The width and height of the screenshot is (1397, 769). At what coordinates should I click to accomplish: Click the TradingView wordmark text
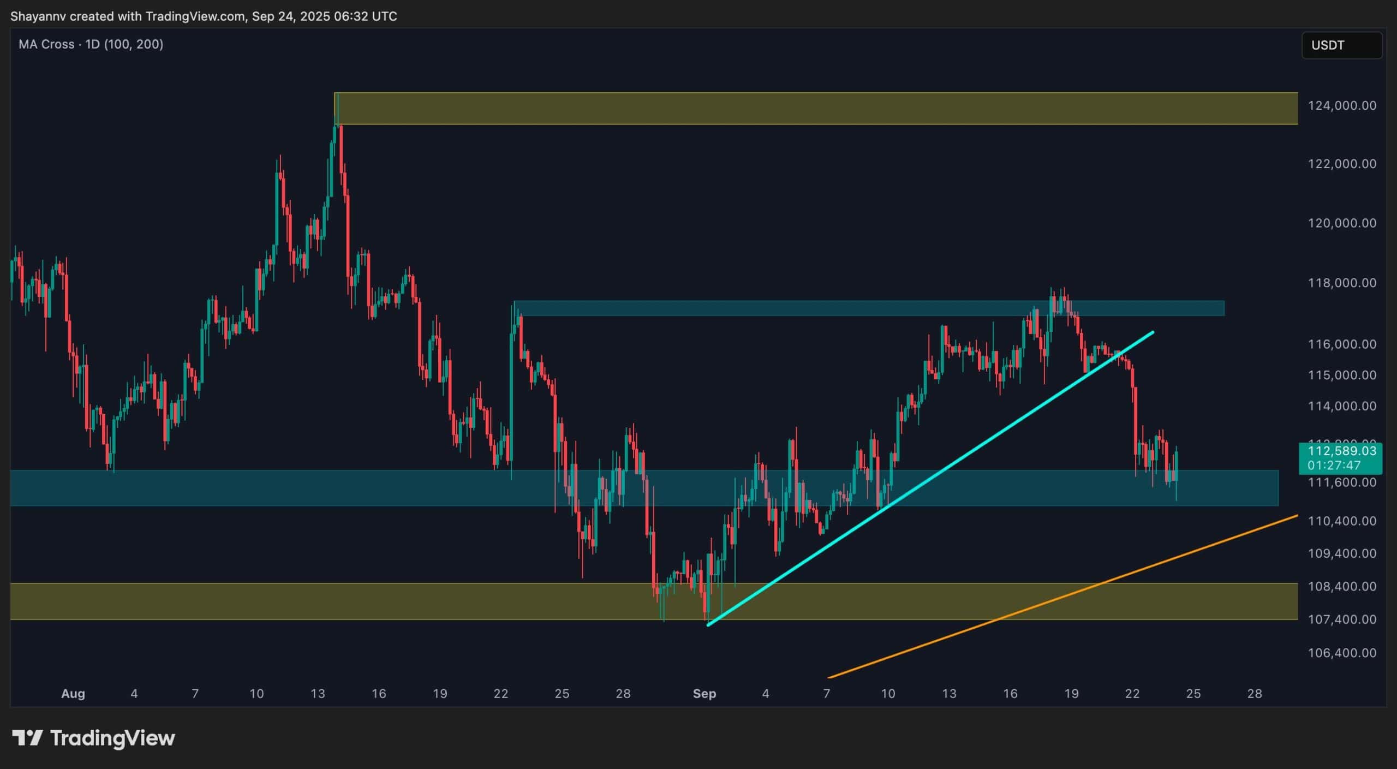point(112,738)
